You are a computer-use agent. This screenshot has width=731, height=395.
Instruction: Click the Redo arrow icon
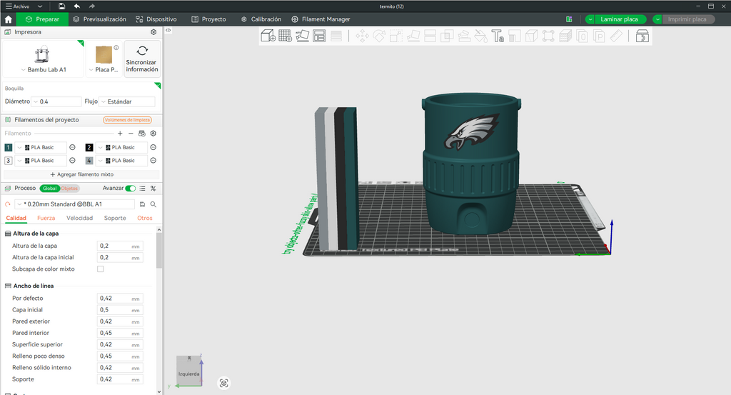click(x=92, y=6)
